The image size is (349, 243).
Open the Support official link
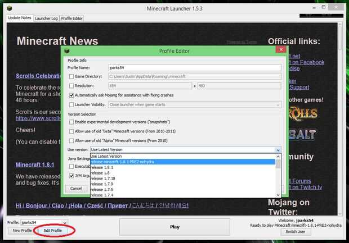[299, 87]
